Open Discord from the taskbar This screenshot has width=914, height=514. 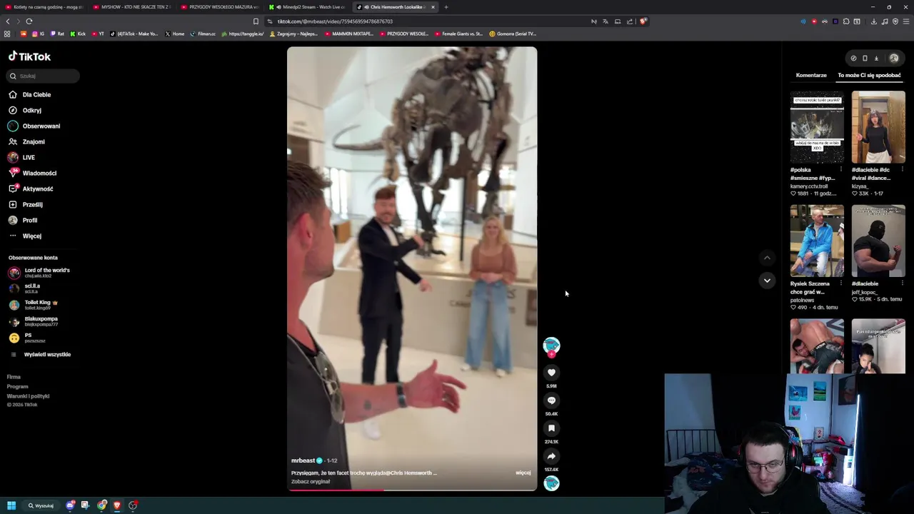(x=70, y=505)
